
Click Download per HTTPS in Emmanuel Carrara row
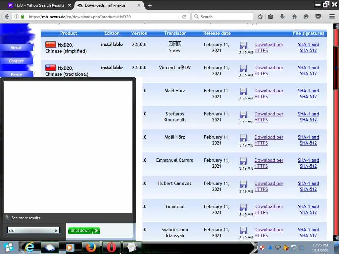(269, 163)
